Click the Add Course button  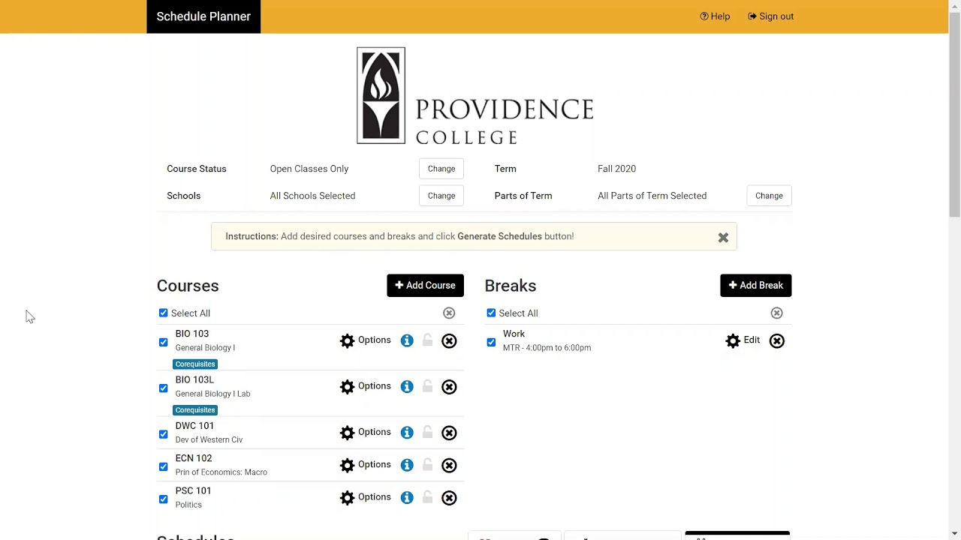click(425, 286)
